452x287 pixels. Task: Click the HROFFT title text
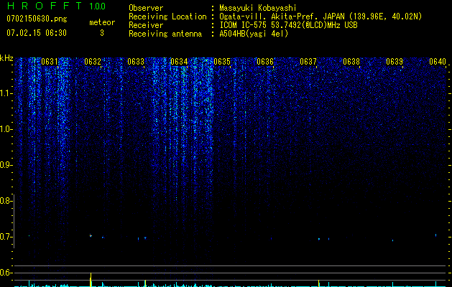45,6
